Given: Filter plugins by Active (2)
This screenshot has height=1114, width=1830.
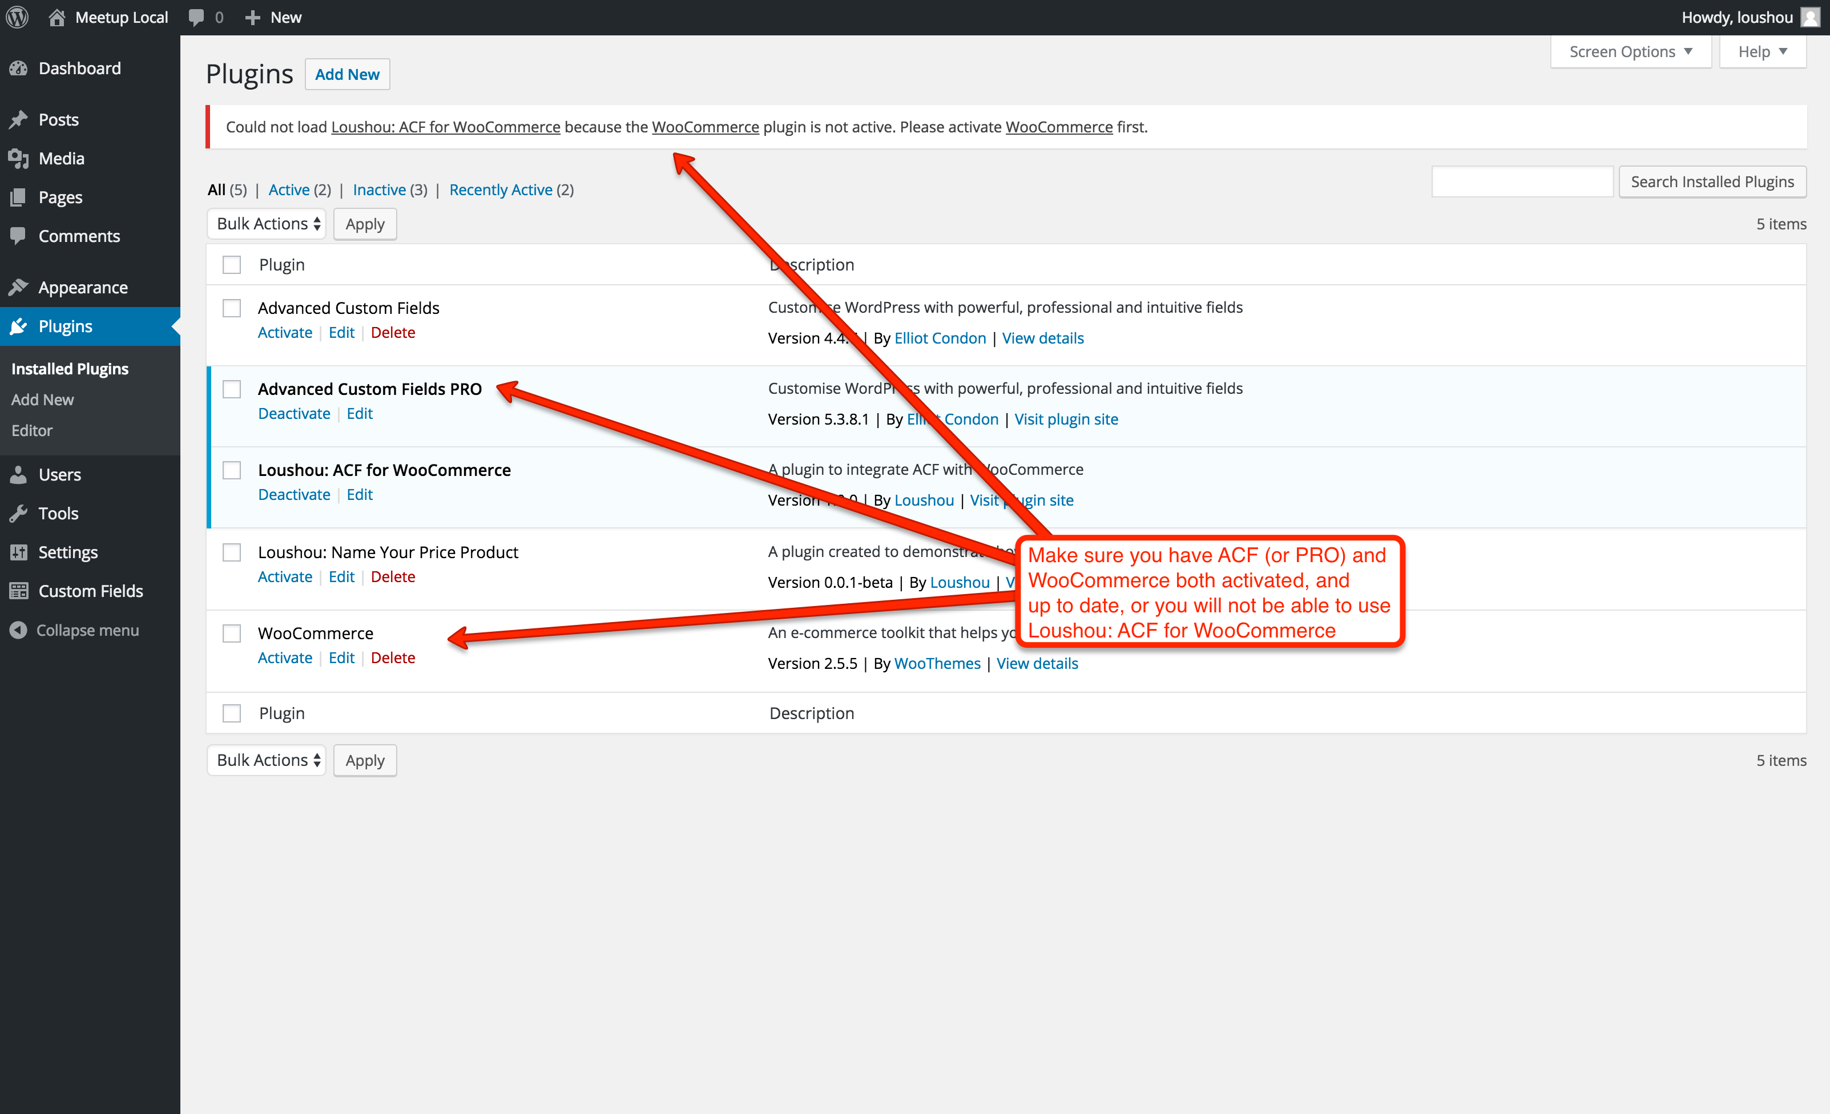Looking at the screenshot, I should coord(299,189).
